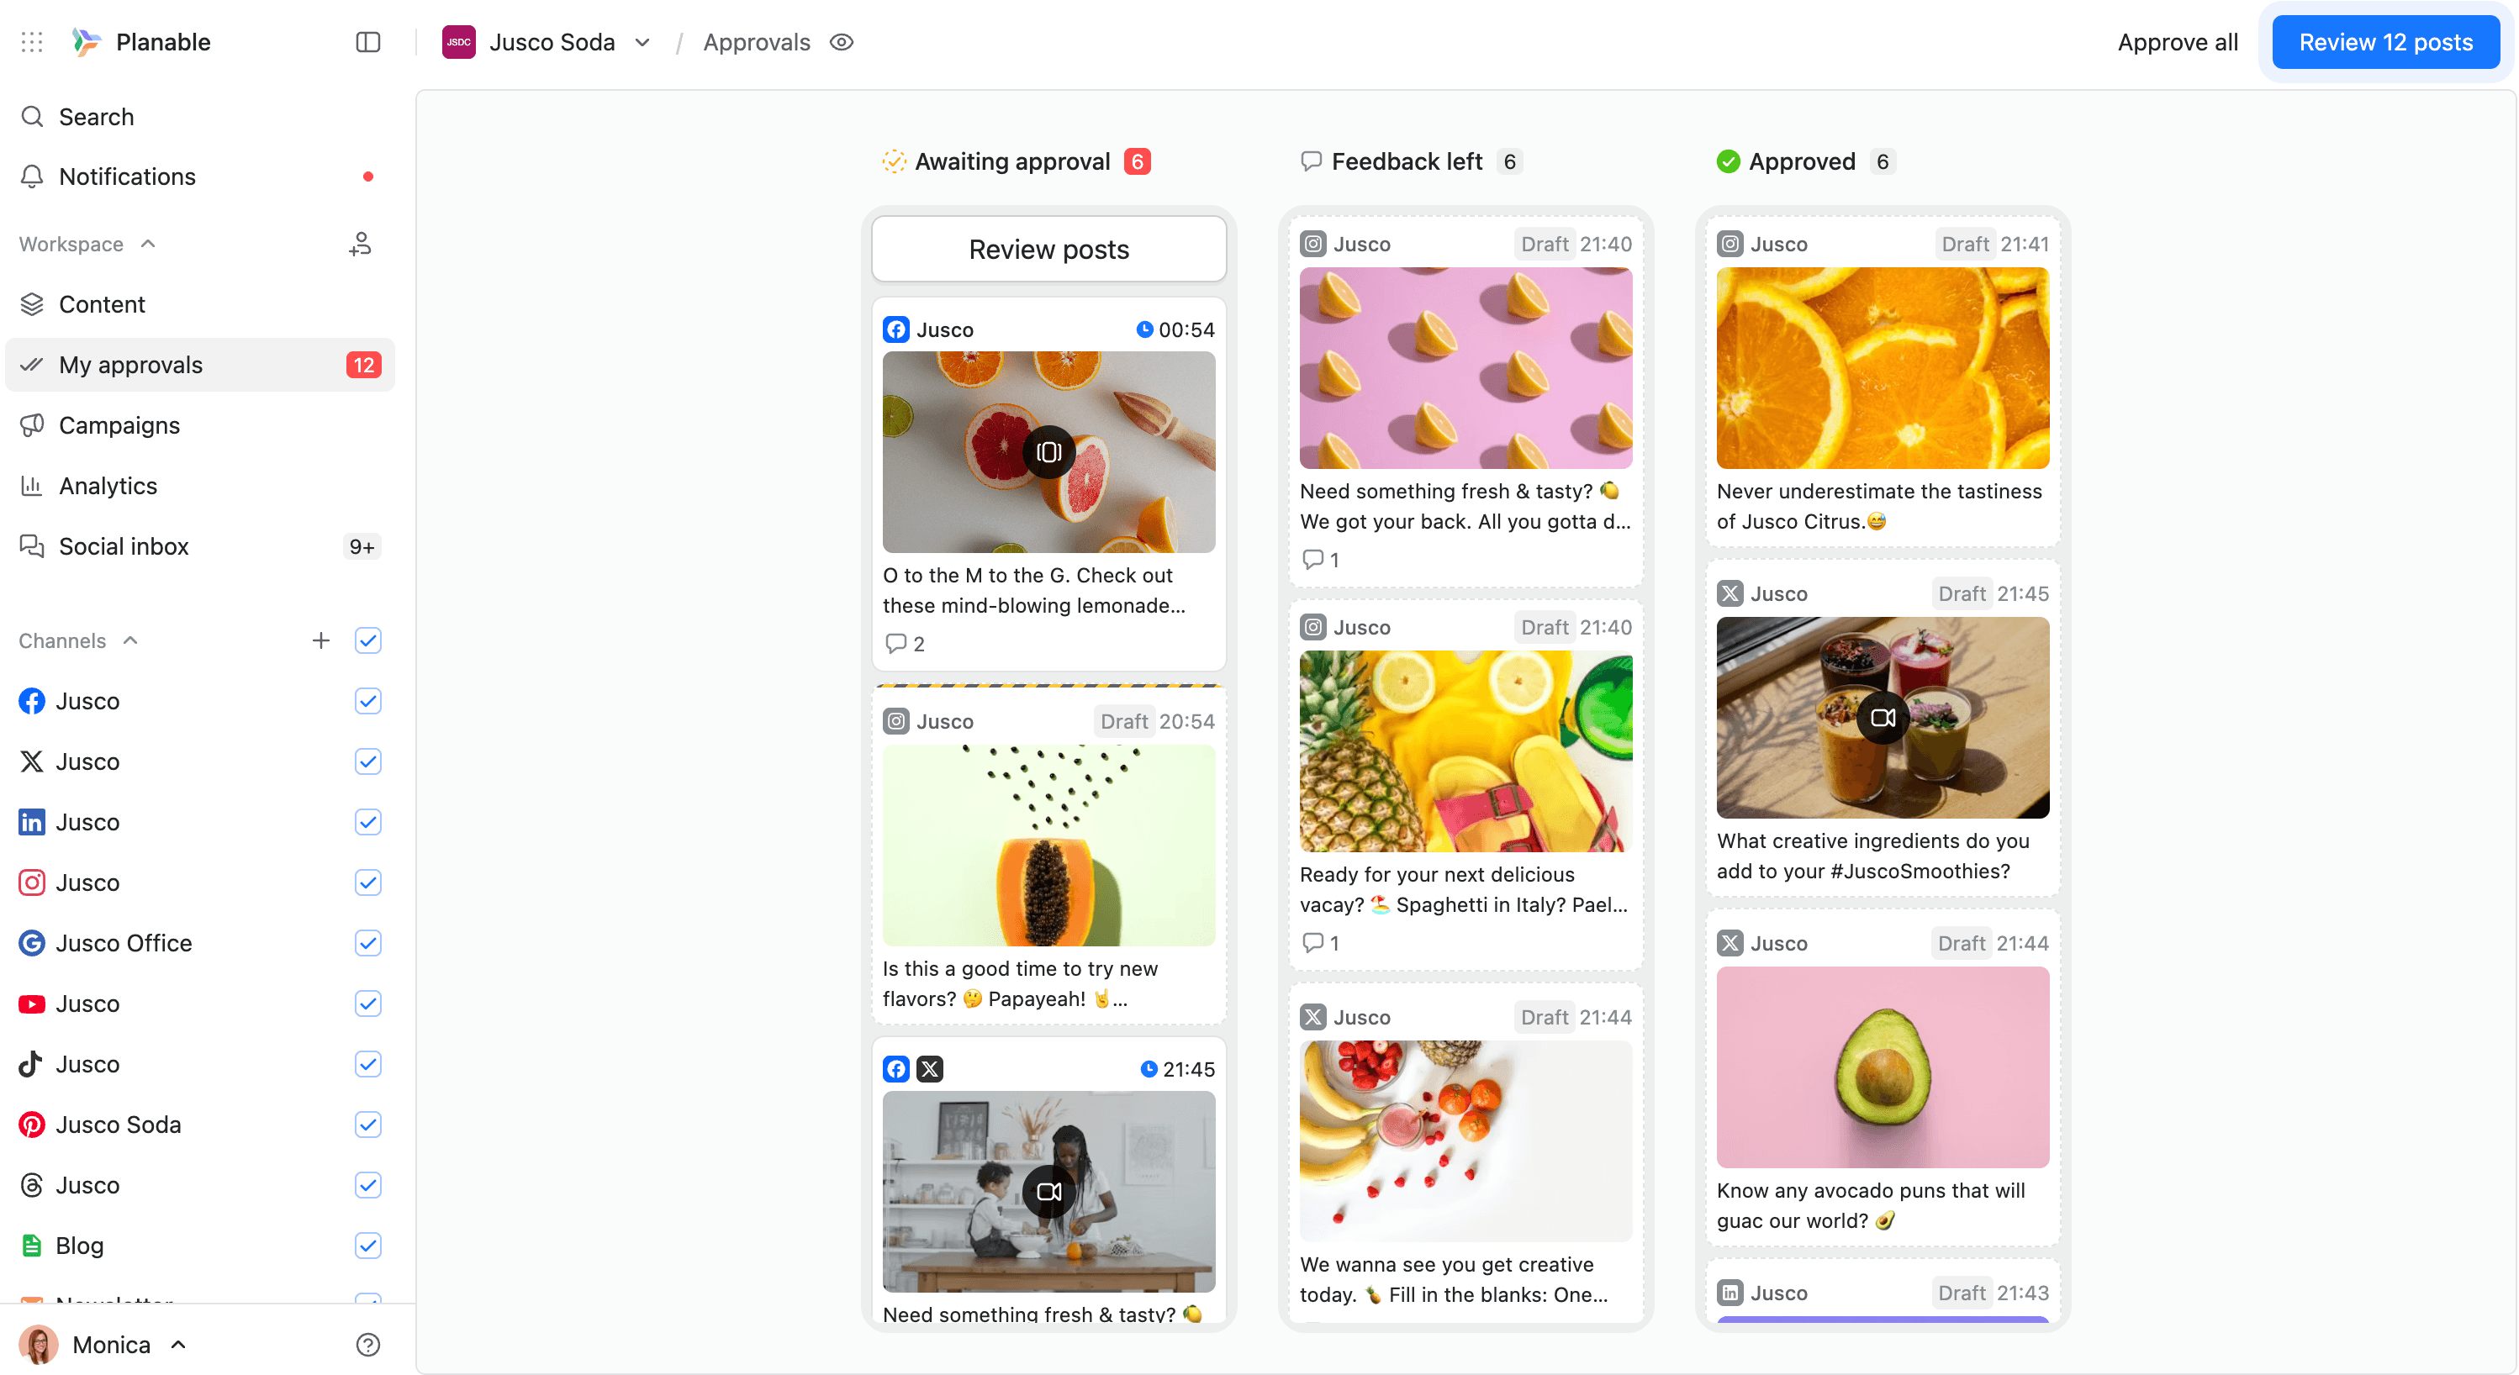Click the Facebook icon for Jusco channel

[x=32, y=702]
